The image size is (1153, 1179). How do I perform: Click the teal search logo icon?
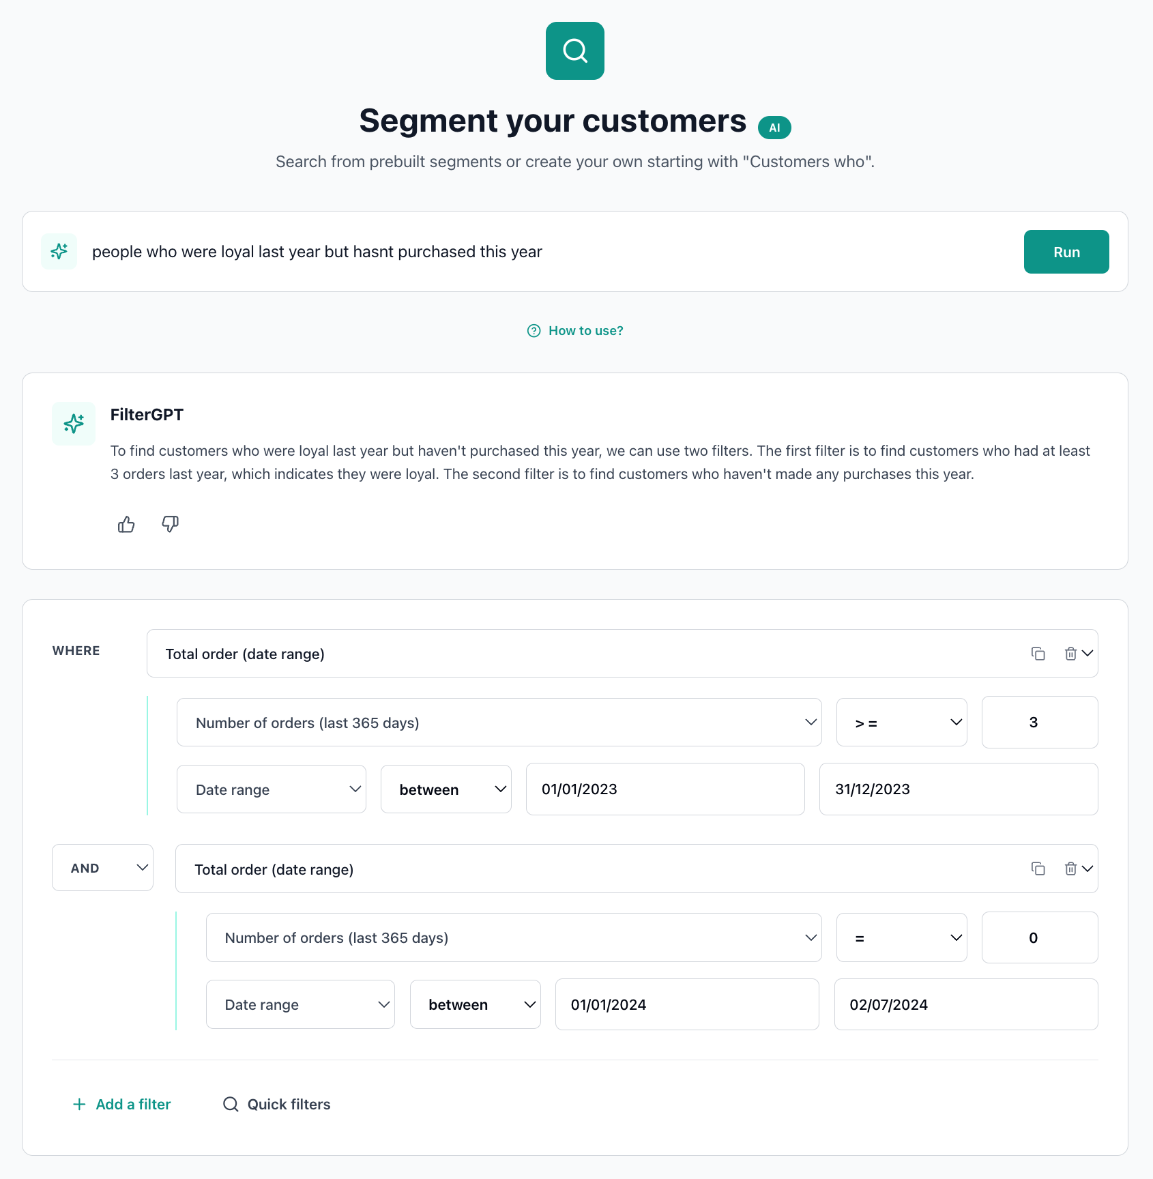(574, 50)
